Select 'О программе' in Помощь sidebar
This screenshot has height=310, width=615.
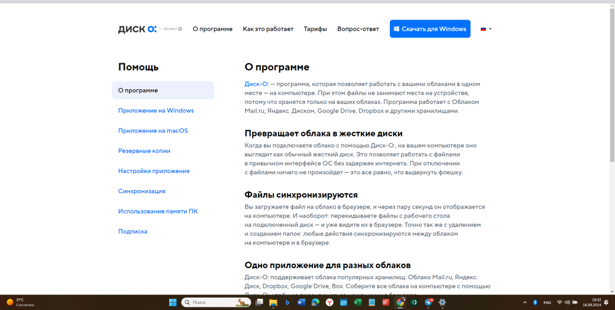click(x=163, y=90)
